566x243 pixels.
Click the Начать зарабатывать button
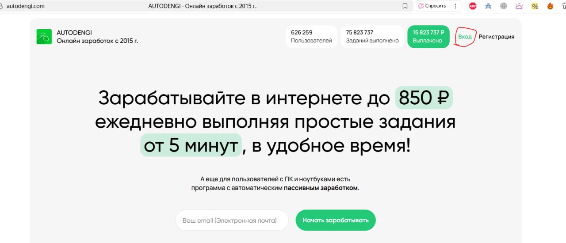click(x=335, y=220)
